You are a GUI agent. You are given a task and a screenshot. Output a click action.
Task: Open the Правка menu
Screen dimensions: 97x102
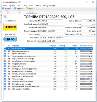[x=12, y=6]
